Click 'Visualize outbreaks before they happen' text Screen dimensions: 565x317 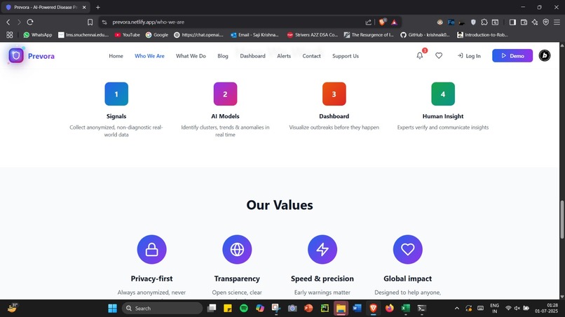pyautogui.click(x=334, y=127)
